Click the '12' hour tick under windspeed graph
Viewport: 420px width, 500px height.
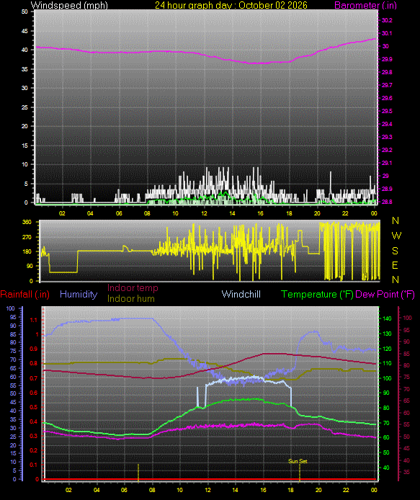[x=204, y=213]
